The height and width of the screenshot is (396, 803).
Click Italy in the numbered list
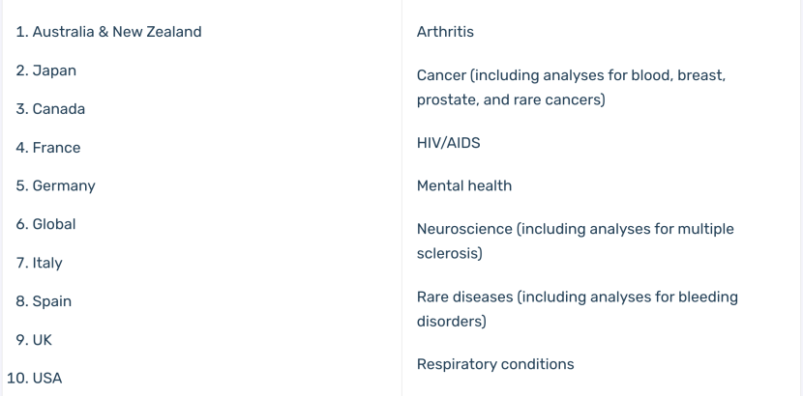[47, 263]
